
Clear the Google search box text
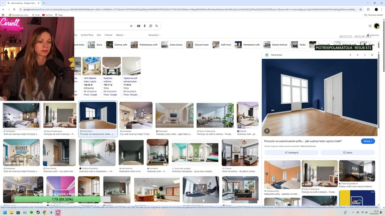131,26
